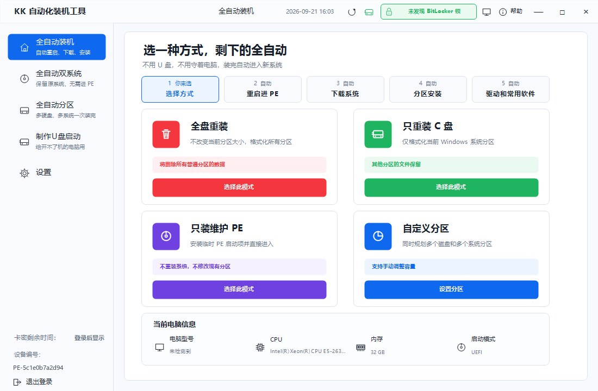Click the 全盘重装 card title
Screen dimensions: 598x391
pyautogui.click(x=209, y=126)
